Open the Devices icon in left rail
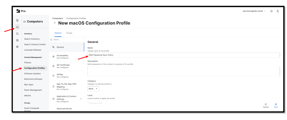 pyautogui.click(x=17, y=34)
